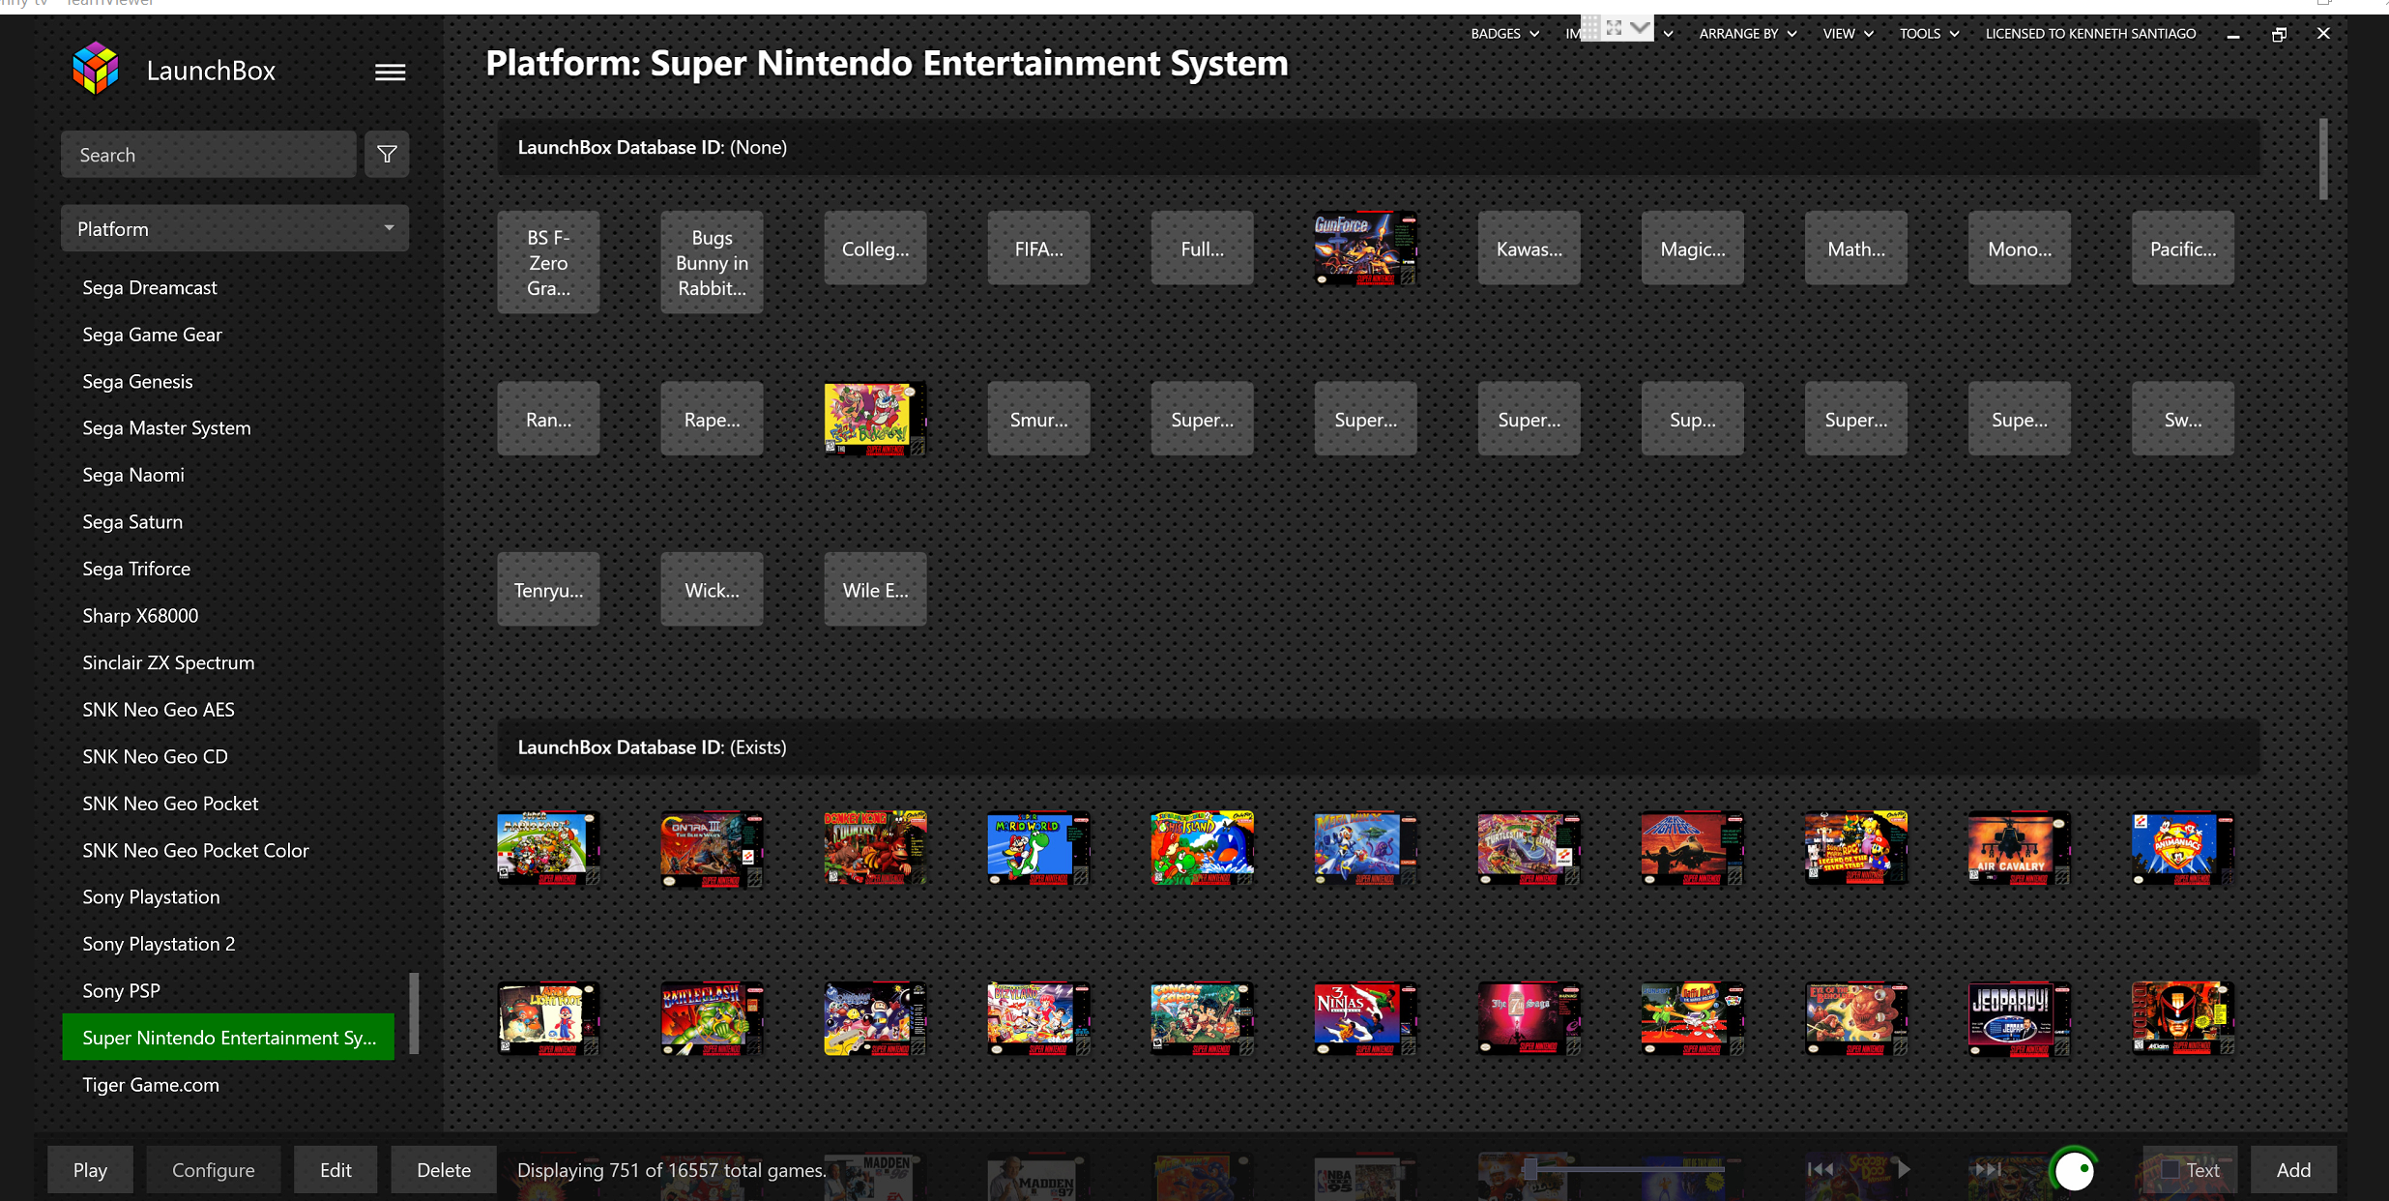Select Sega Dreamcast platform
Viewport: 2389px width, 1201px height.
[150, 287]
